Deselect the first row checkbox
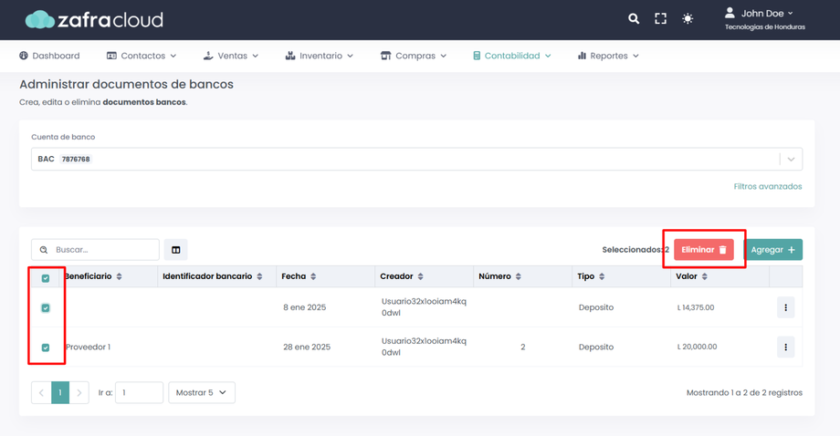Screen dimensions: 840x436 tap(46, 308)
